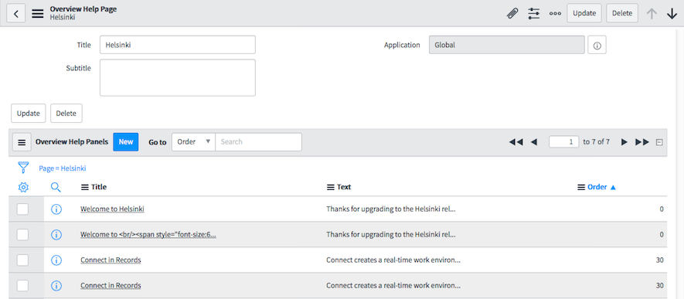Click 'Connect creates a real-time' text in third row

(x=393, y=260)
